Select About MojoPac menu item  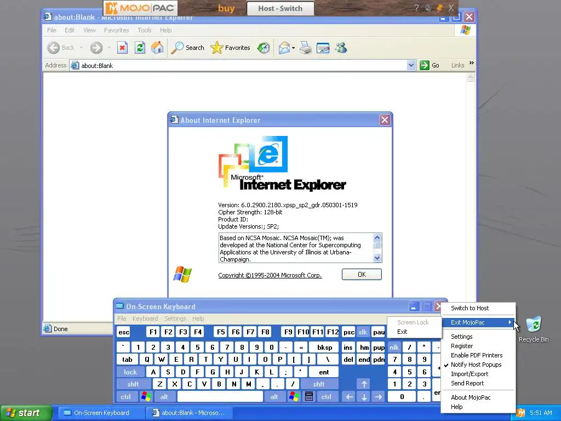[478, 397]
